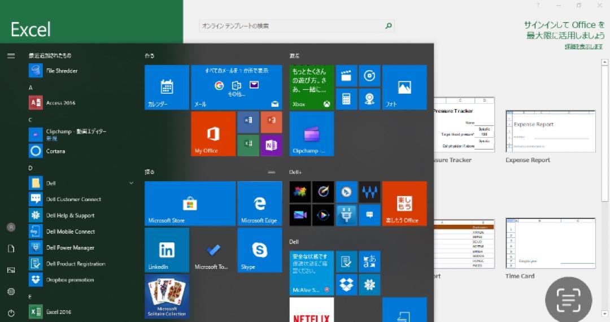
Task: Open the Photos tile
Action: coord(404,87)
